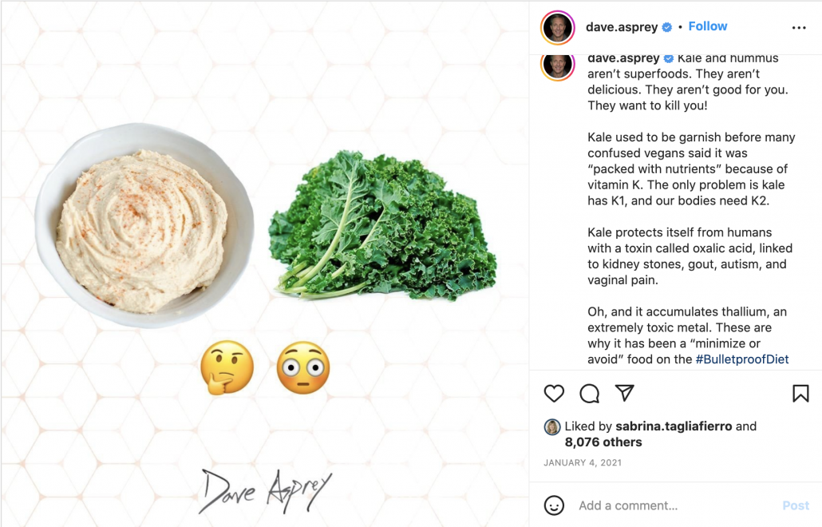The height and width of the screenshot is (527, 822).
Task: Share the post via paper plane icon
Action: (624, 393)
